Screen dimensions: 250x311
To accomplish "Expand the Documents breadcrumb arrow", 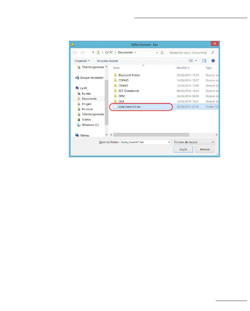I will coord(135,53).
